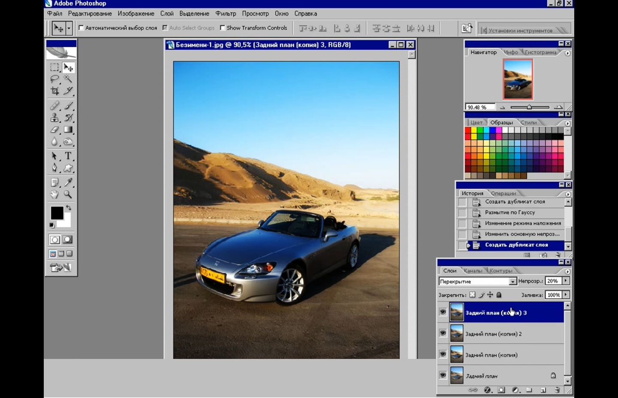The height and width of the screenshot is (398, 618).
Task: Select the Healing Brush tool
Action: [54, 105]
